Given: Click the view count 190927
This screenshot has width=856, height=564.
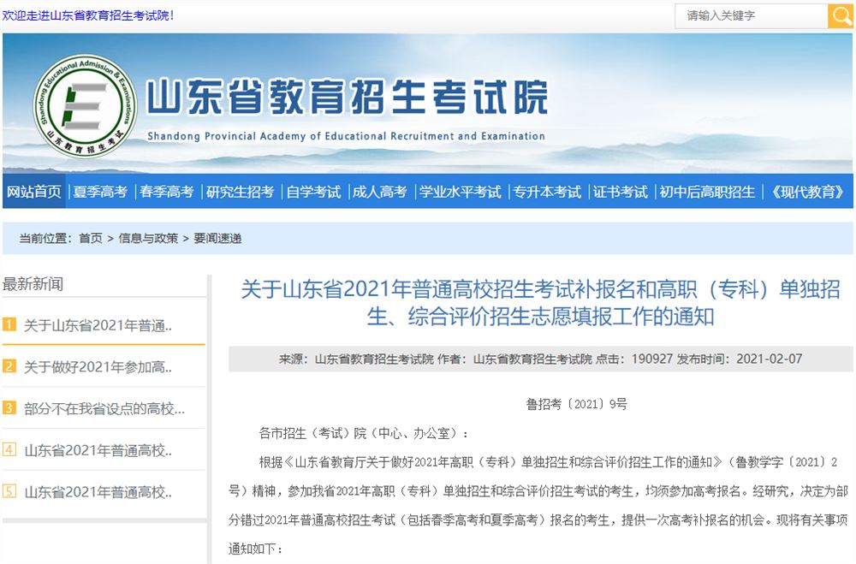Looking at the screenshot, I should coord(652,359).
